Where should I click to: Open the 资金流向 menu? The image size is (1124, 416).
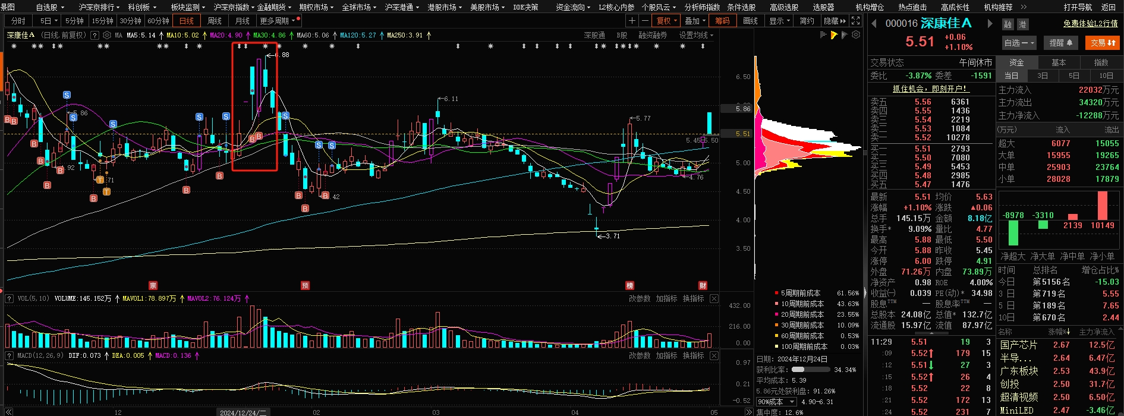[x=573, y=7]
